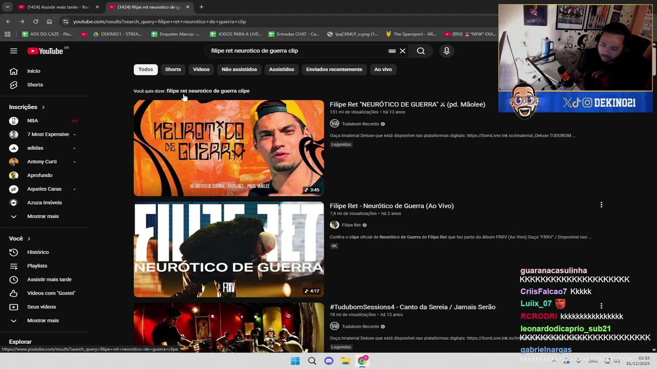Click the YouTube search input field
Image resolution: width=657 pixels, height=369 pixels.
point(298,51)
